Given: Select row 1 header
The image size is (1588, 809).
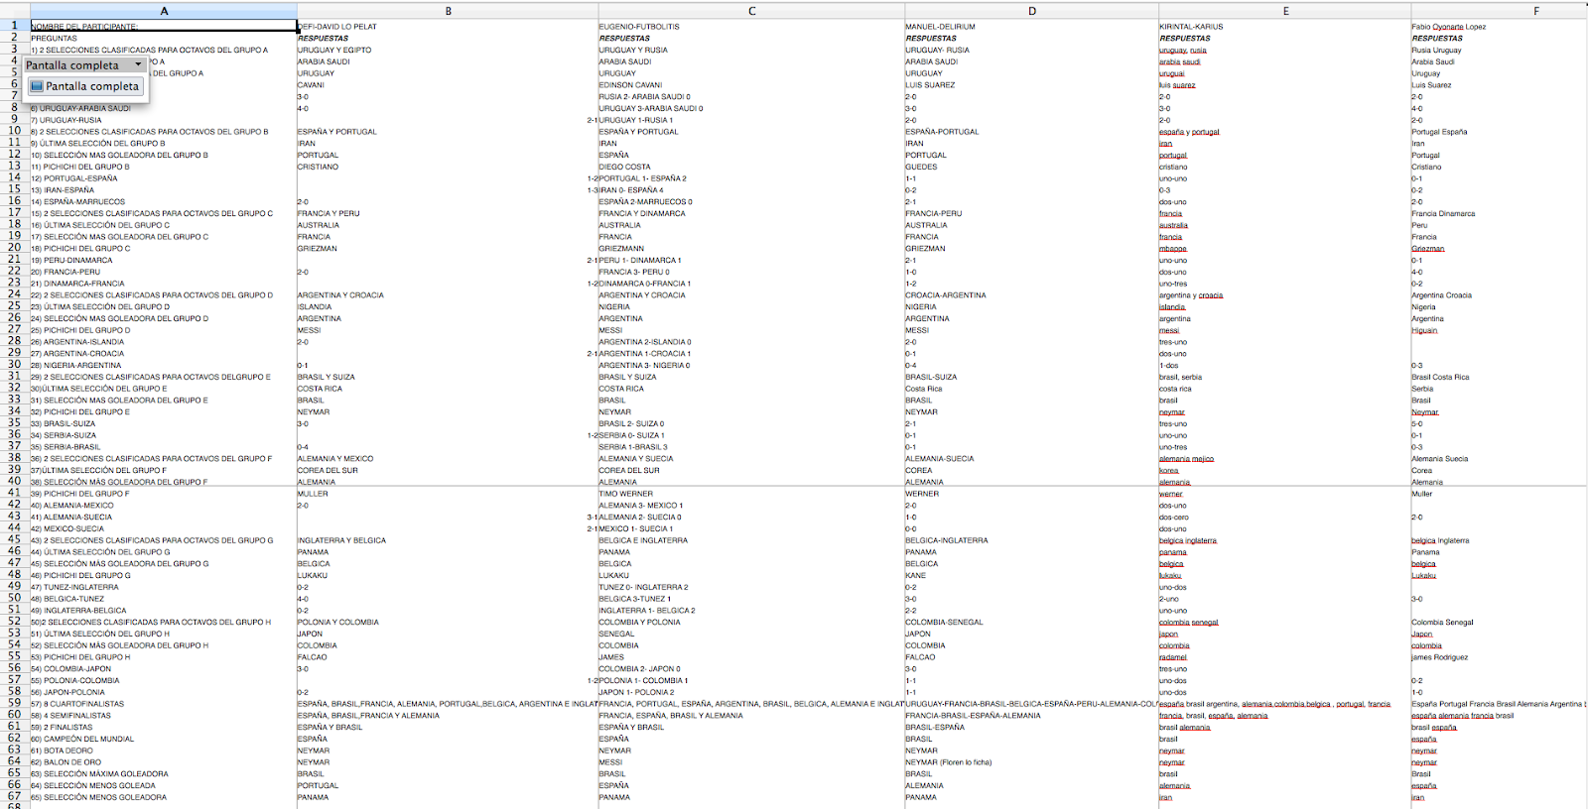Looking at the screenshot, I should tap(14, 26).
